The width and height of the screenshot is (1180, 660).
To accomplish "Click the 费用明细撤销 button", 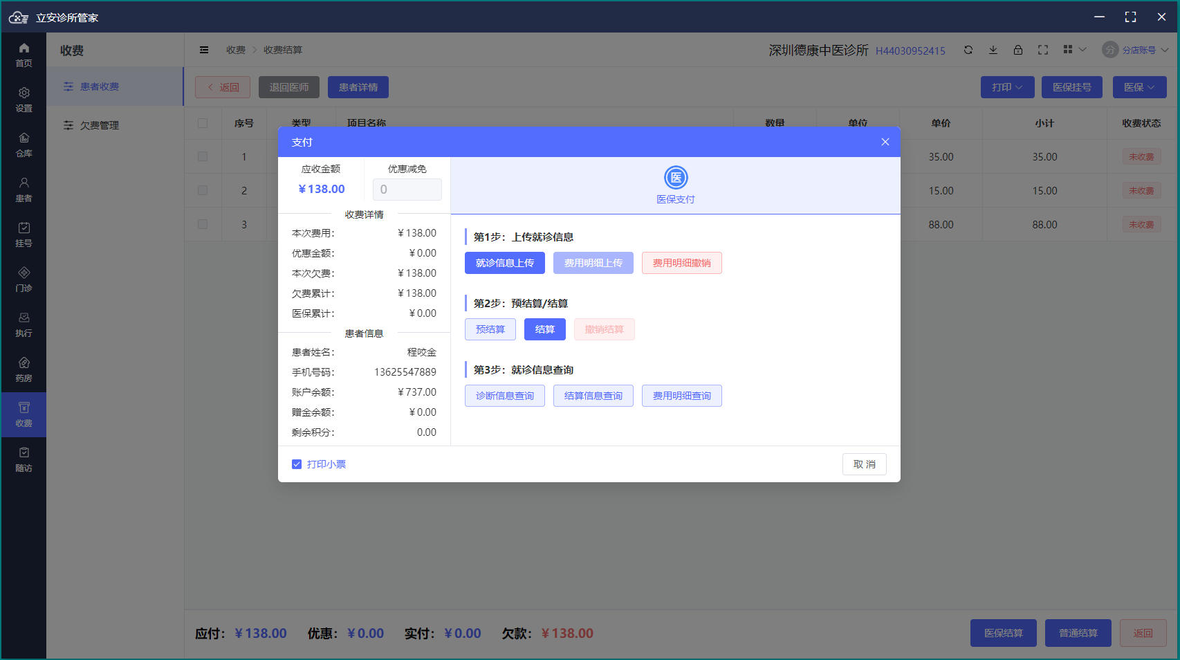I will (682, 263).
